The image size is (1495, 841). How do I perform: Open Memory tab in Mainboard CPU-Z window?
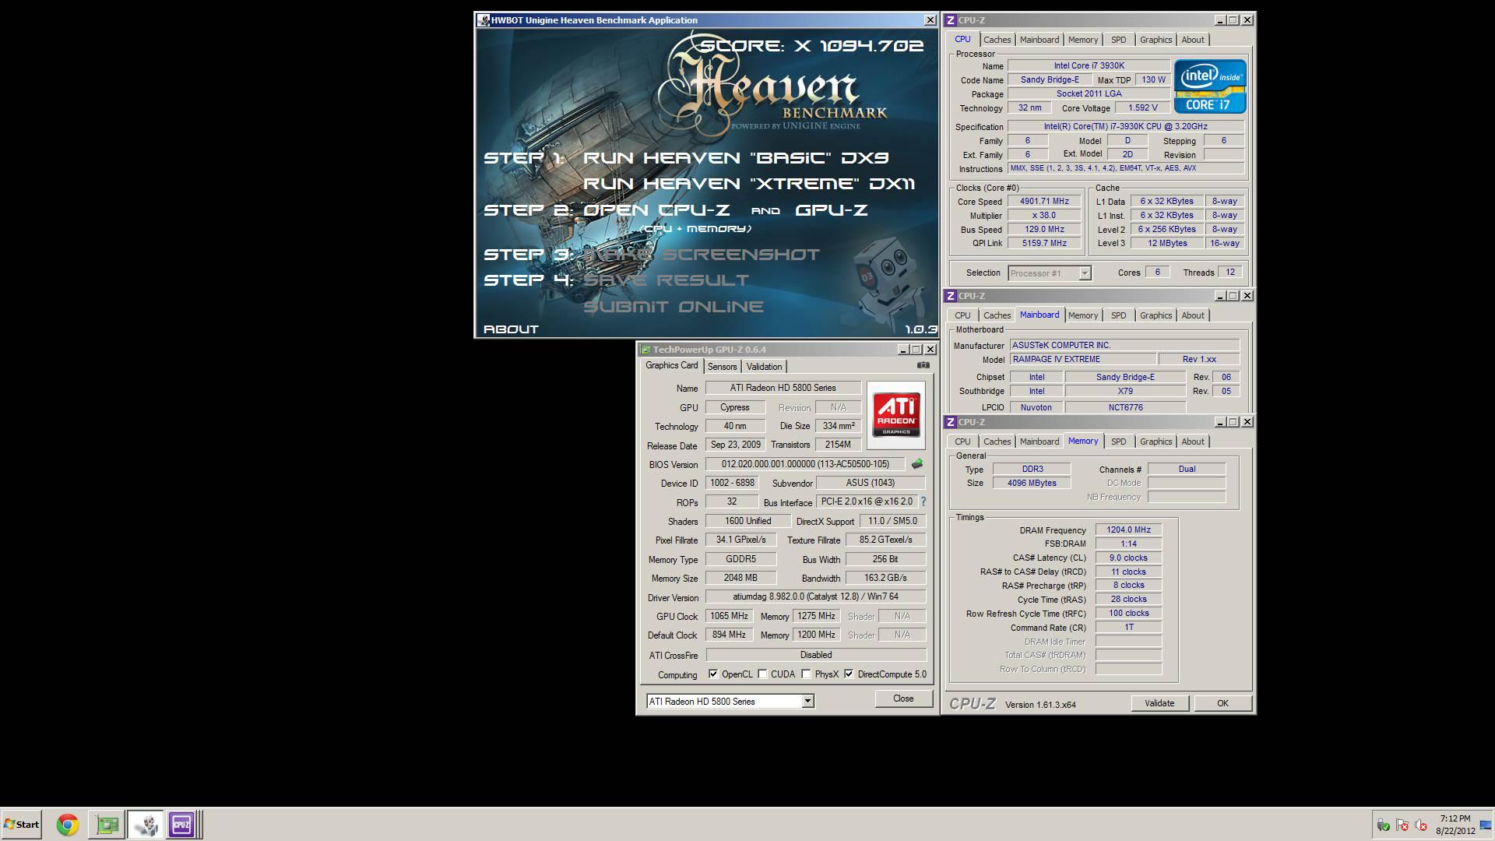(1083, 315)
